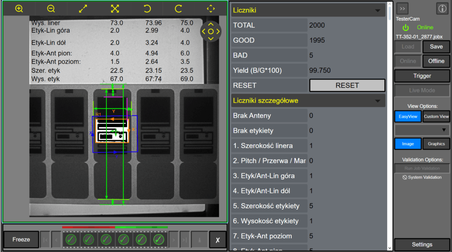
Task: Click the four-arrow full-screen expand icon
Action: pyautogui.click(x=115, y=9)
